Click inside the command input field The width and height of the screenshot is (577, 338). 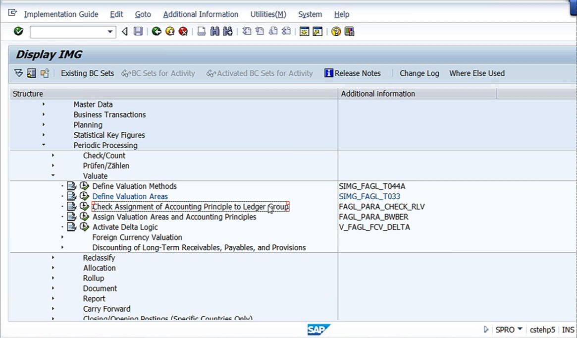tap(68, 32)
